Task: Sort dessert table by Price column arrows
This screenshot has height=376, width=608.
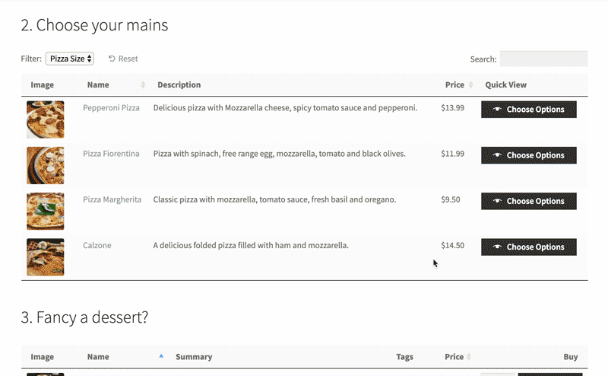Action: pos(469,356)
